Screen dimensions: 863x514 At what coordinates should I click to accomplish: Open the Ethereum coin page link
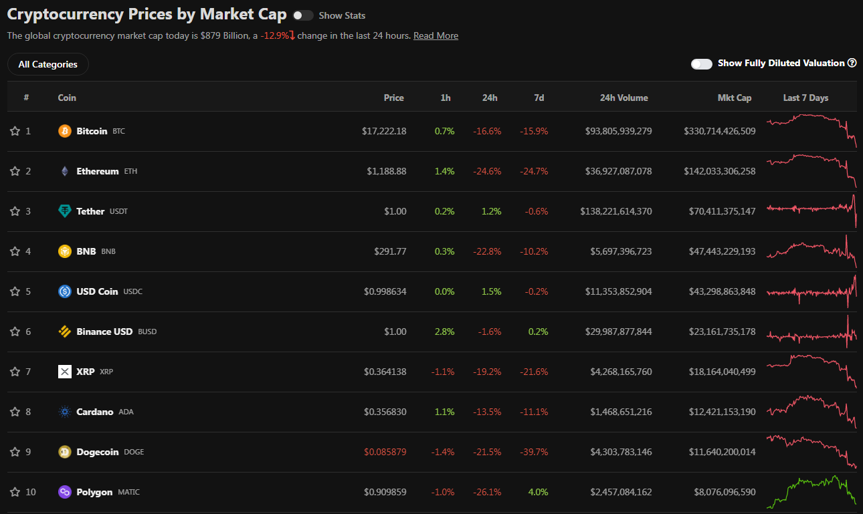pyautogui.click(x=98, y=171)
